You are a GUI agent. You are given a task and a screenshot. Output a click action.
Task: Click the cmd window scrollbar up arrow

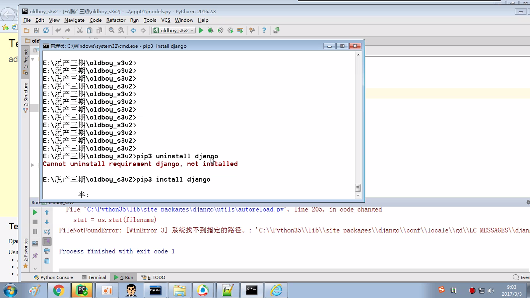tap(358, 55)
